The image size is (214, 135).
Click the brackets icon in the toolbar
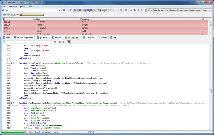pyautogui.click(x=116, y=10)
